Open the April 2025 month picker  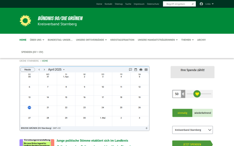click(x=56, y=70)
